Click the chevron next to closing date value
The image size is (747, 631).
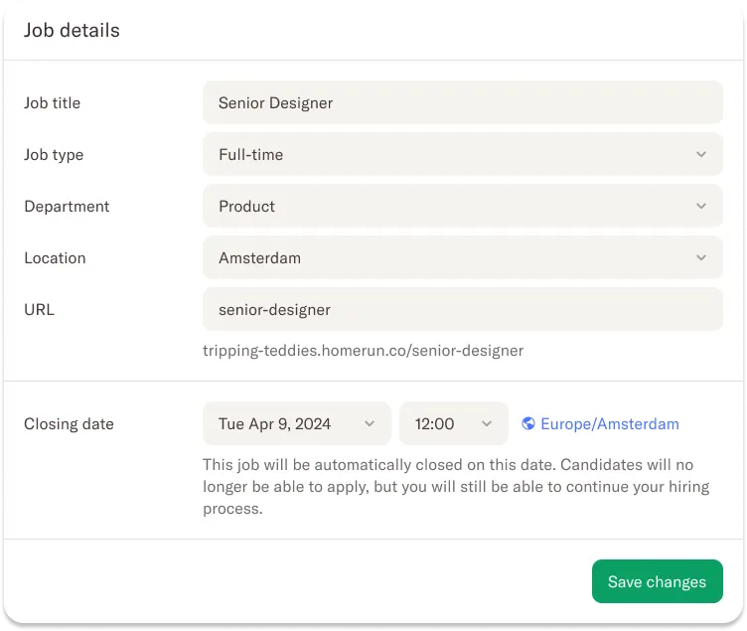[370, 423]
